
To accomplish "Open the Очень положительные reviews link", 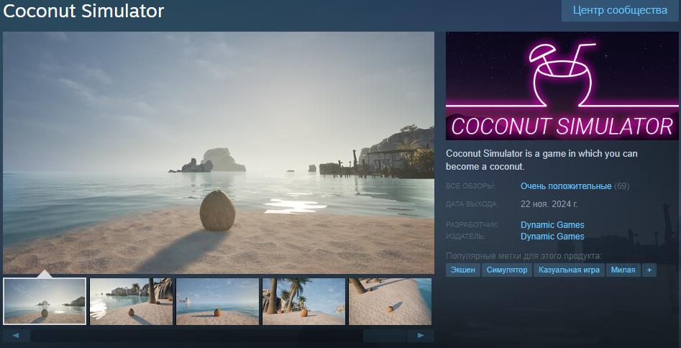I will 566,186.
